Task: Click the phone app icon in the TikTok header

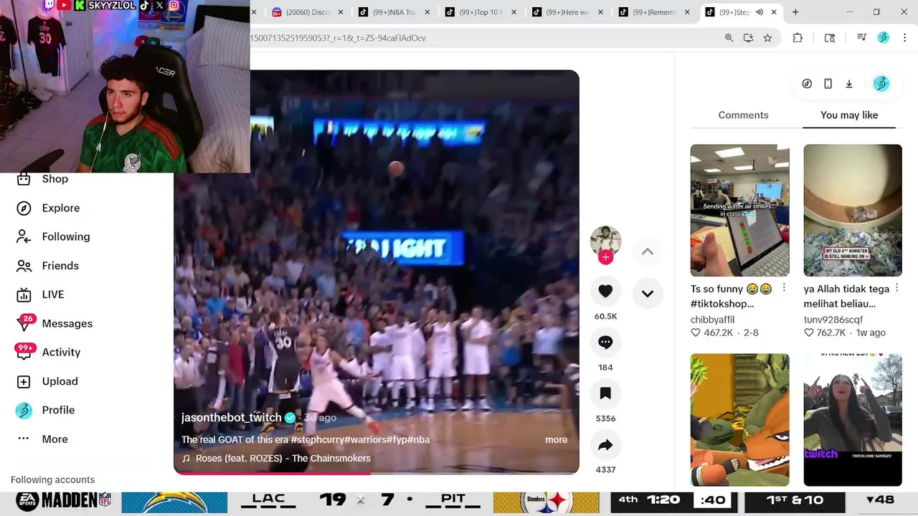Action: 828,84
